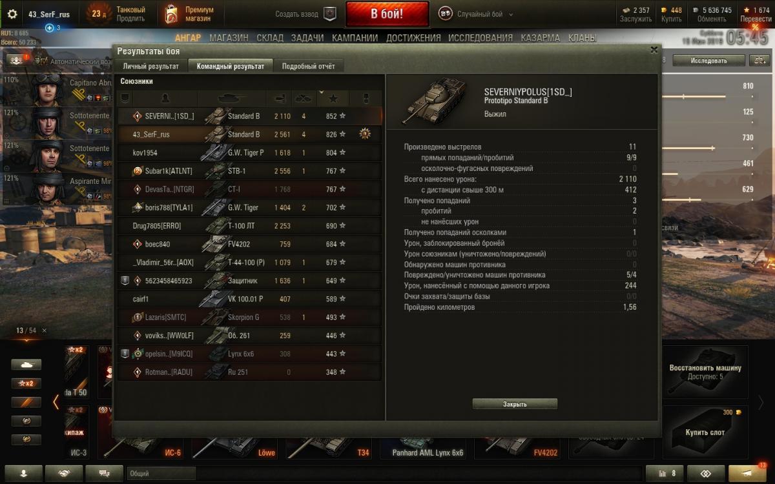Reset the 13/54 vehicle filter counter

45,330
